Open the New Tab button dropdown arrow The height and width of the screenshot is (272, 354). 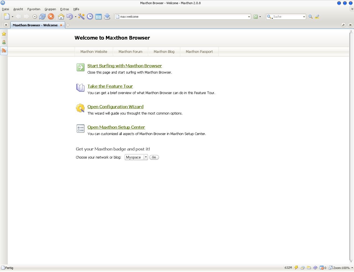(12, 17)
